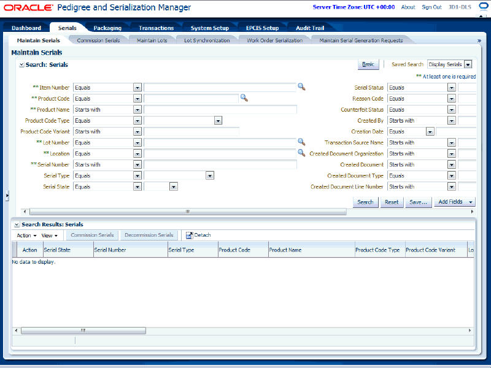491x368 pixels.
Task: Collapse the Search Results: Serials section
Action: 17,224
